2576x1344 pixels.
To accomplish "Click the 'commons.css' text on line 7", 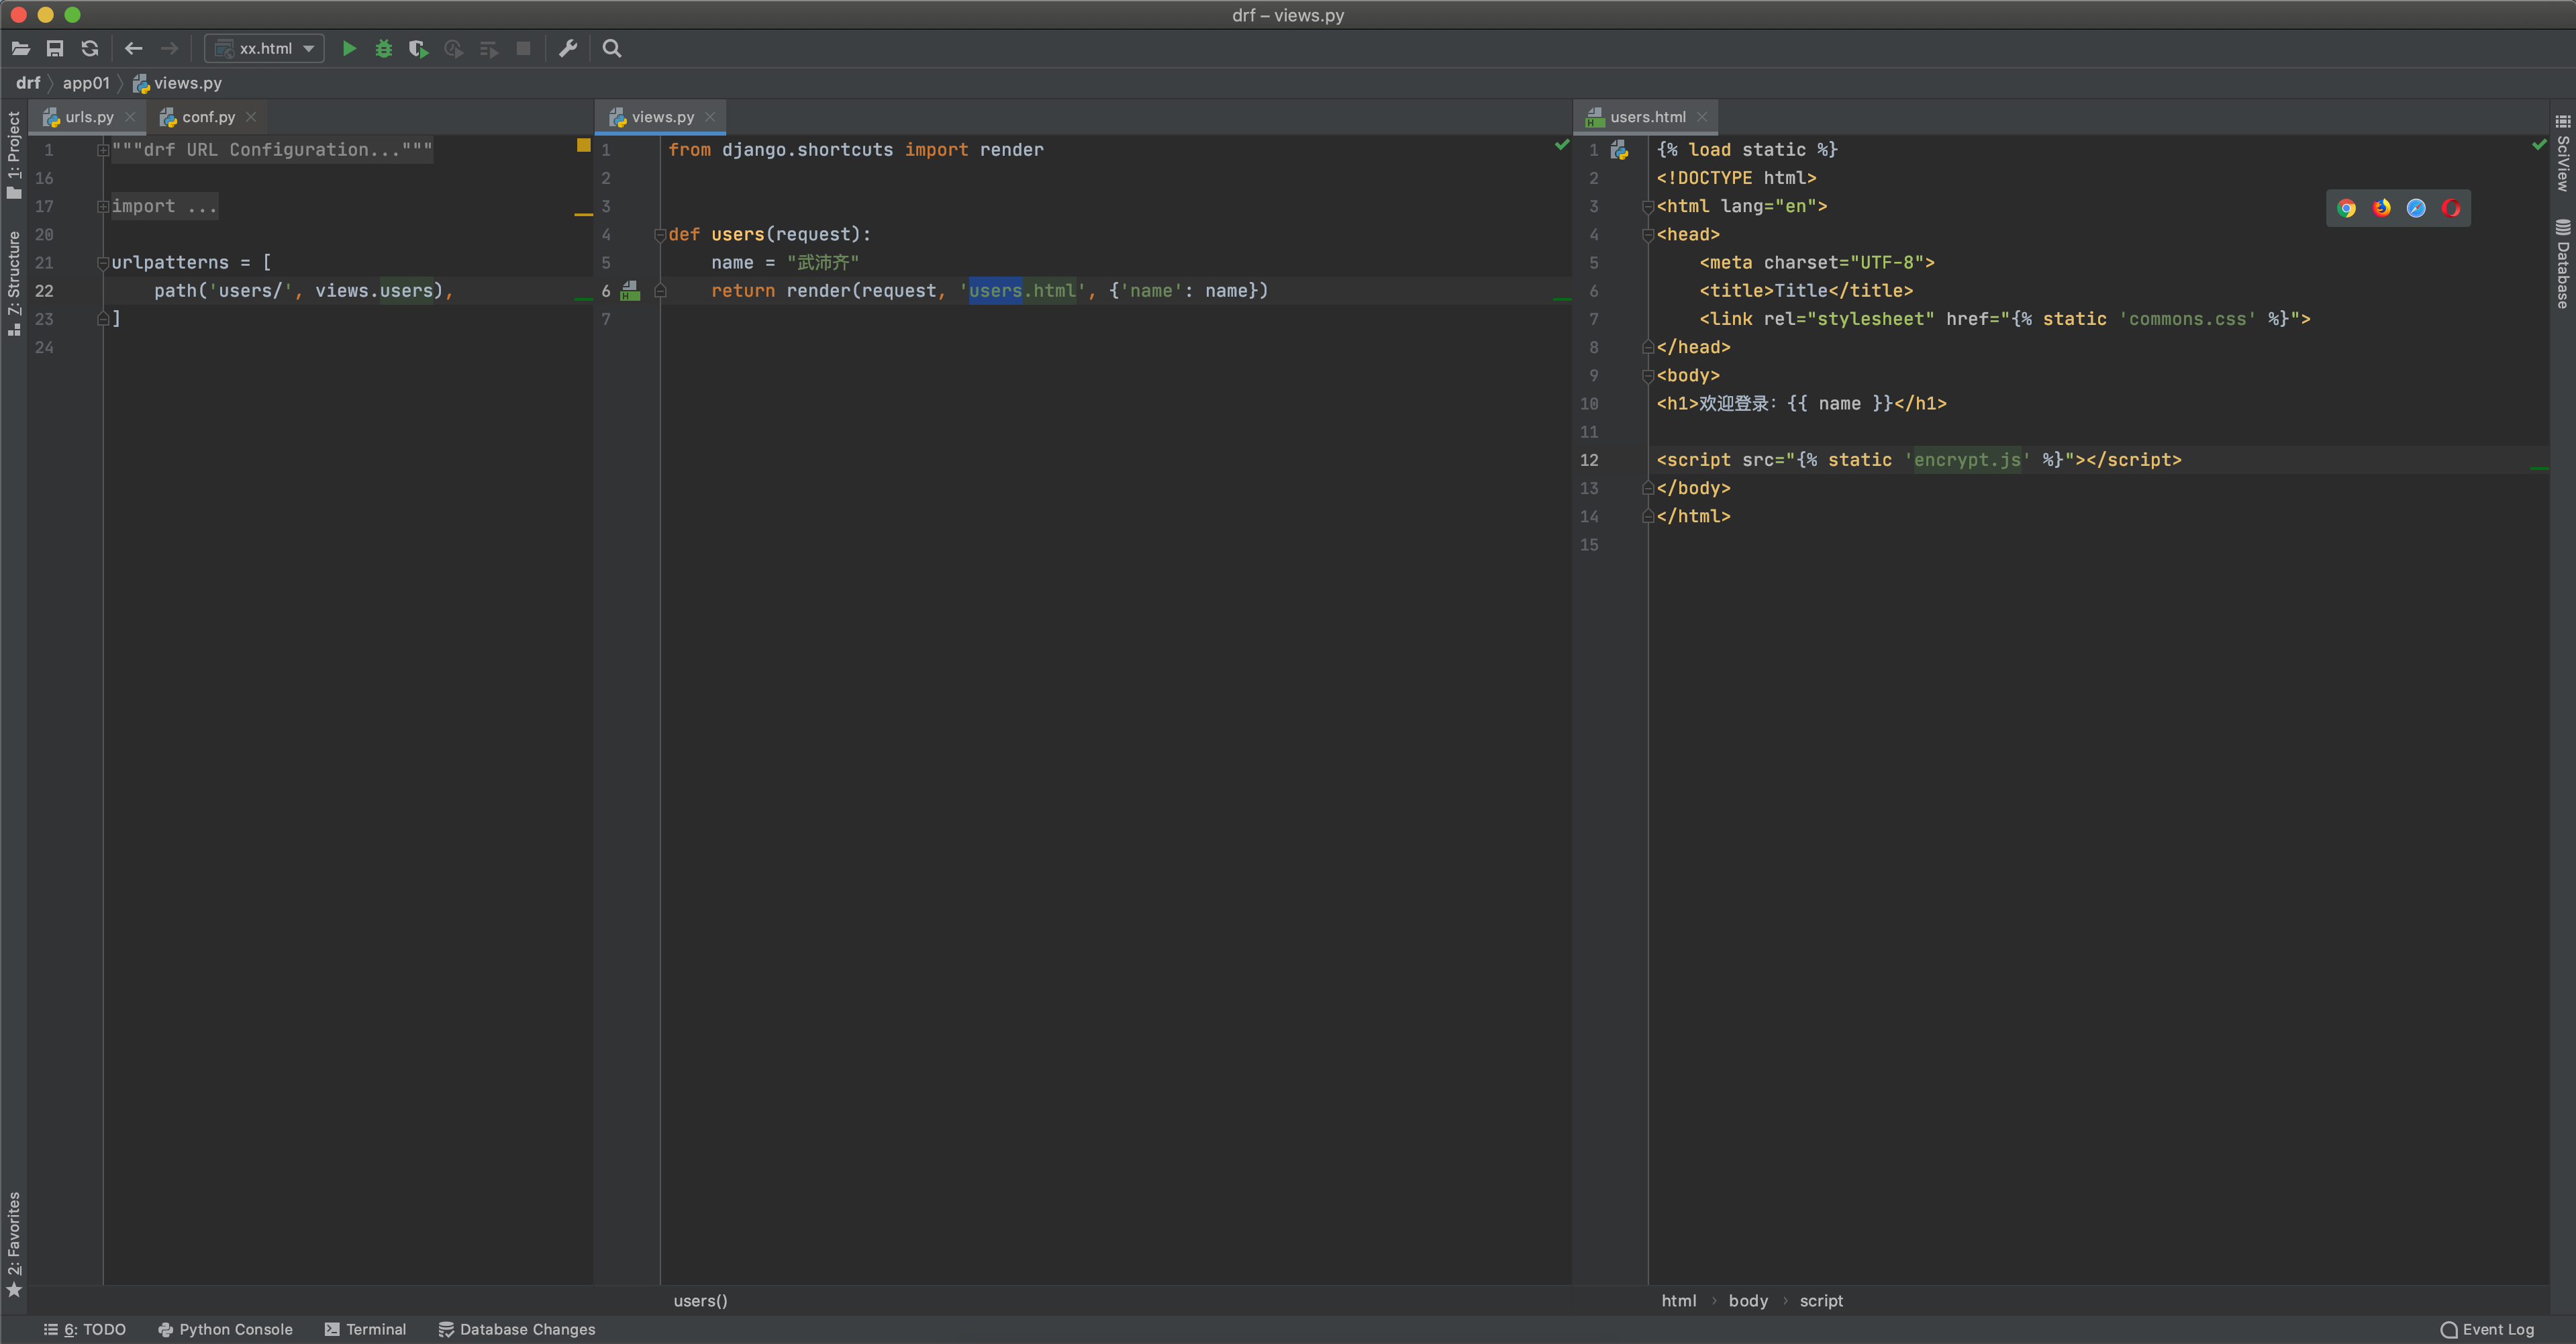I will pos(2187,319).
